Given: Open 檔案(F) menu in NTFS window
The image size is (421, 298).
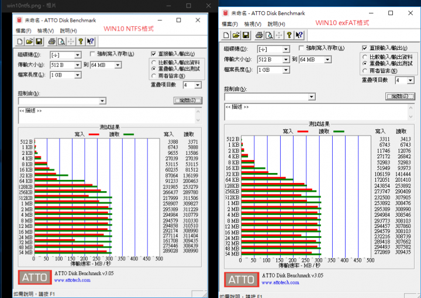Looking at the screenshot, I should click(x=23, y=31).
